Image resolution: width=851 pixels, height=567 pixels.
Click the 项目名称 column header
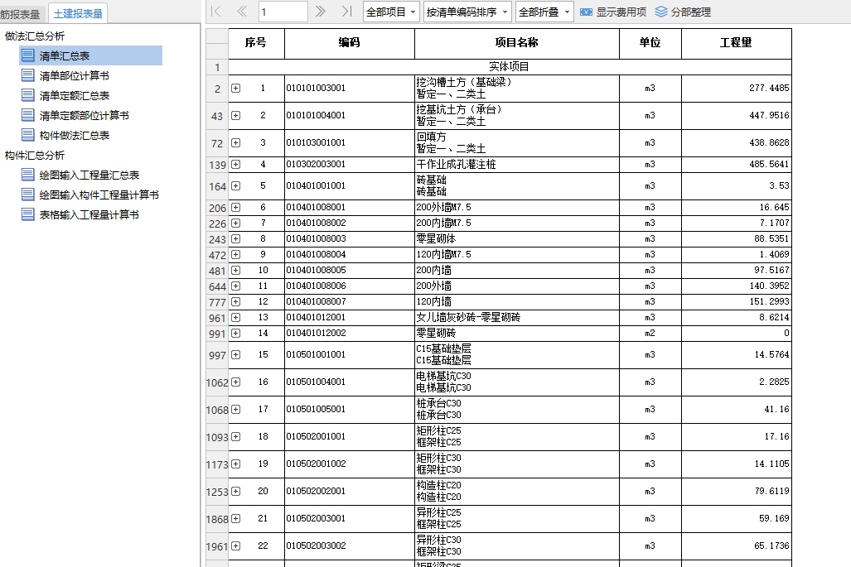(517, 43)
